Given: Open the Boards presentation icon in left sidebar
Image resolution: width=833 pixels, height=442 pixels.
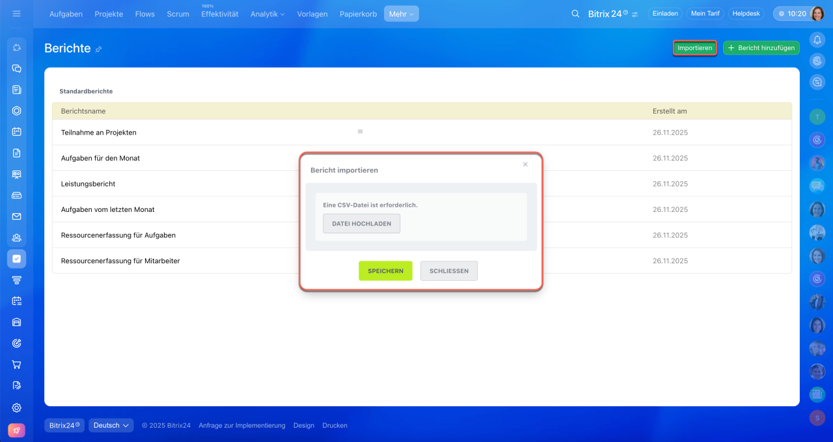Looking at the screenshot, I should click(x=17, y=174).
